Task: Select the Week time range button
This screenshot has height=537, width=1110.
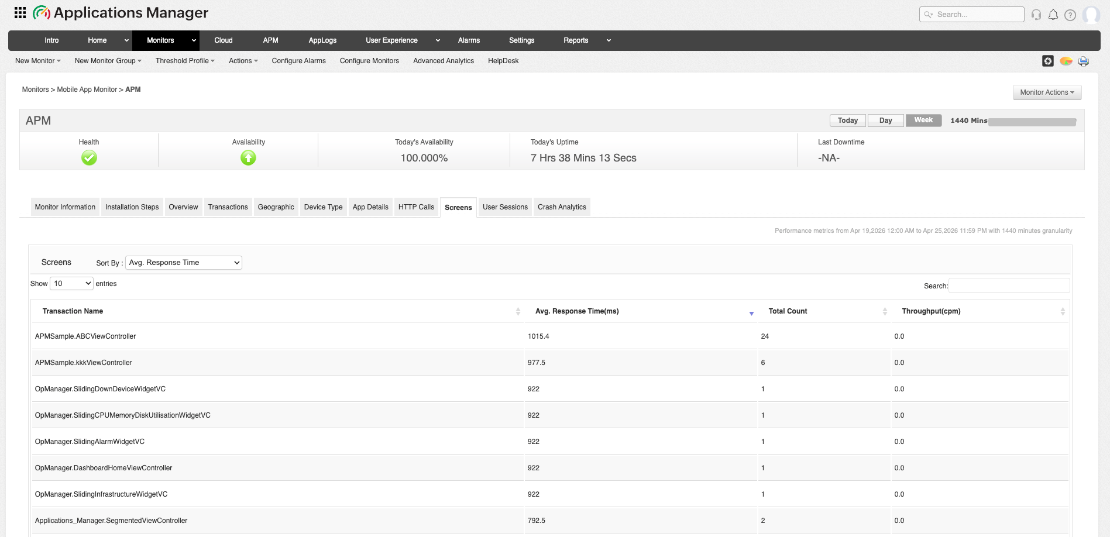Action: [923, 120]
